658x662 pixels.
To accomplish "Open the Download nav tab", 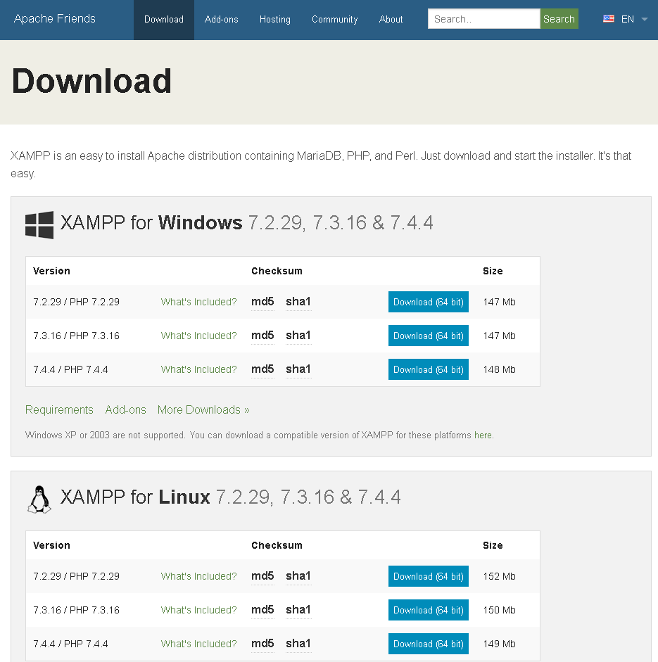I will tap(164, 20).
